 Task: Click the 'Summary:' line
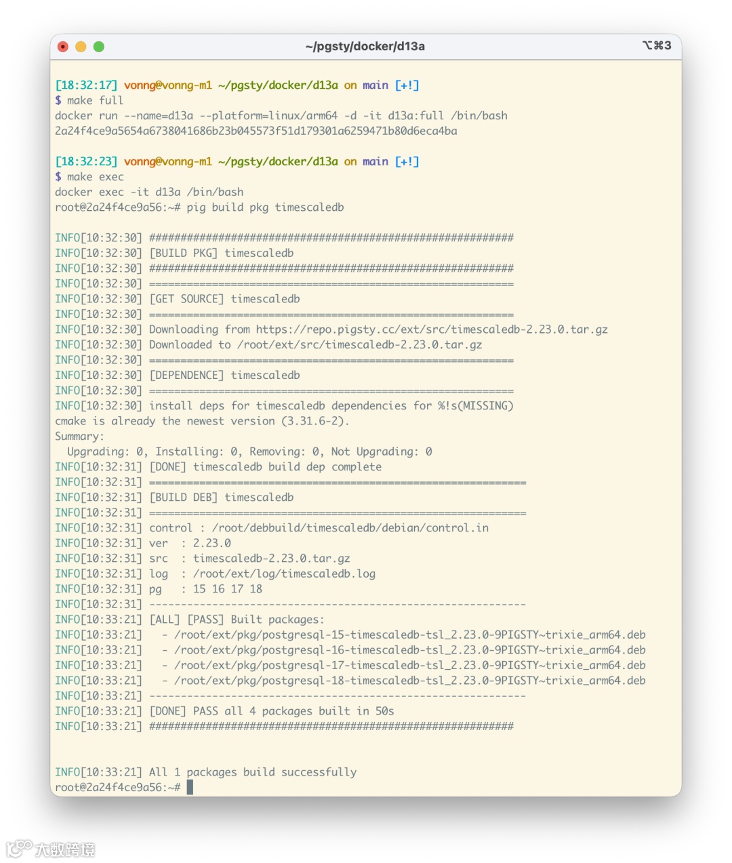coord(80,437)
